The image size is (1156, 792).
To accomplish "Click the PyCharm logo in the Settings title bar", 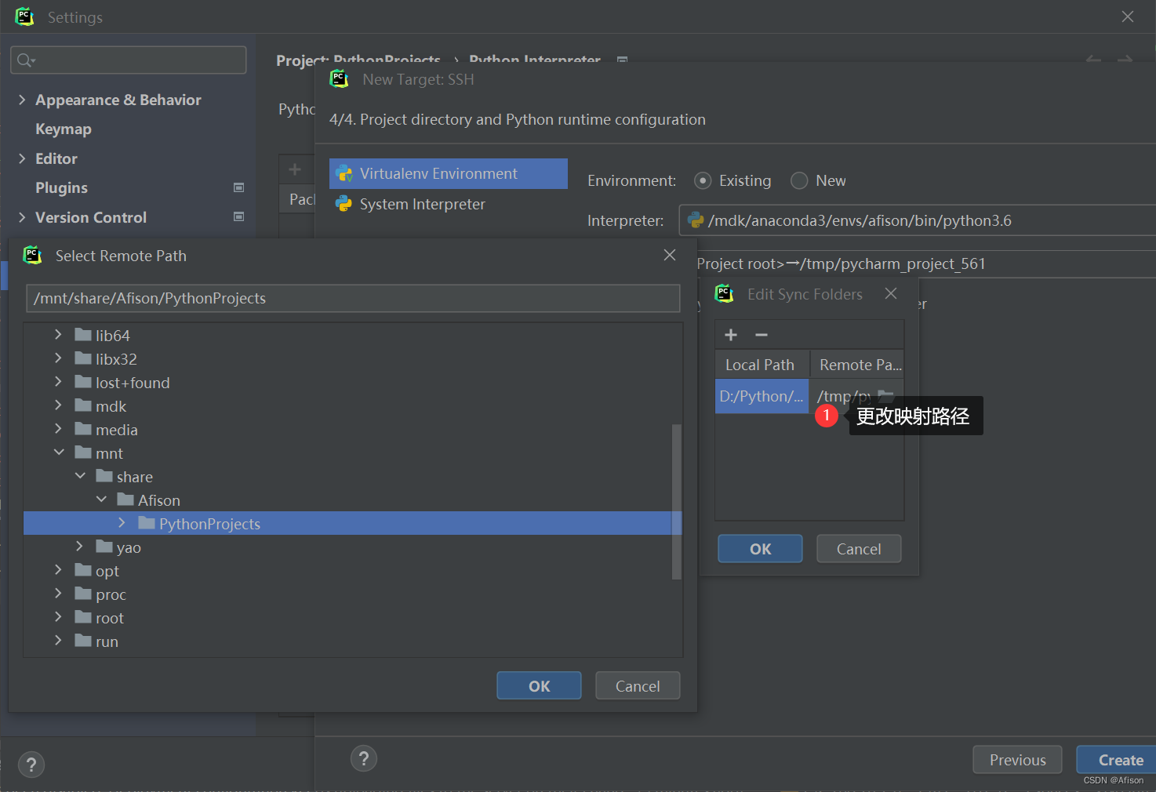I will (x=24, y=16).
